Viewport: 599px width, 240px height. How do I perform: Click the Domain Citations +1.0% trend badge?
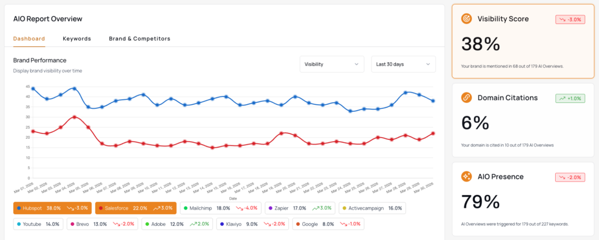[x=570, y=98]
